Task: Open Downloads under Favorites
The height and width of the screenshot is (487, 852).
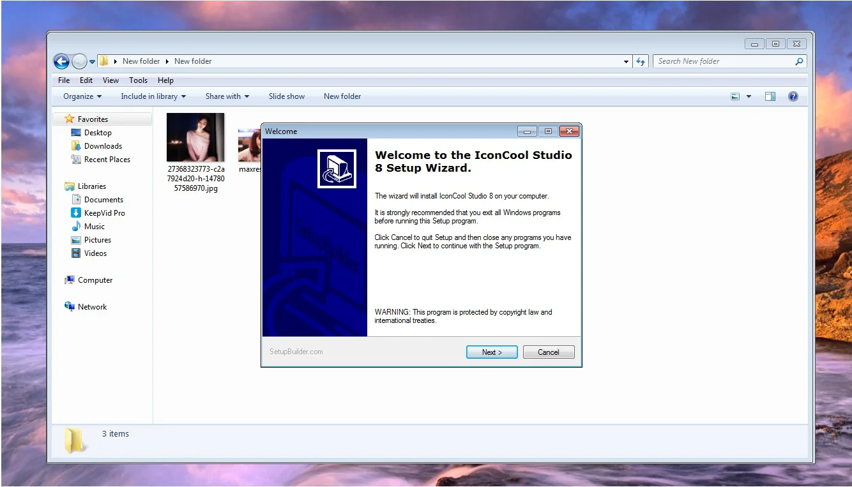Action: [x=103, y=146]
